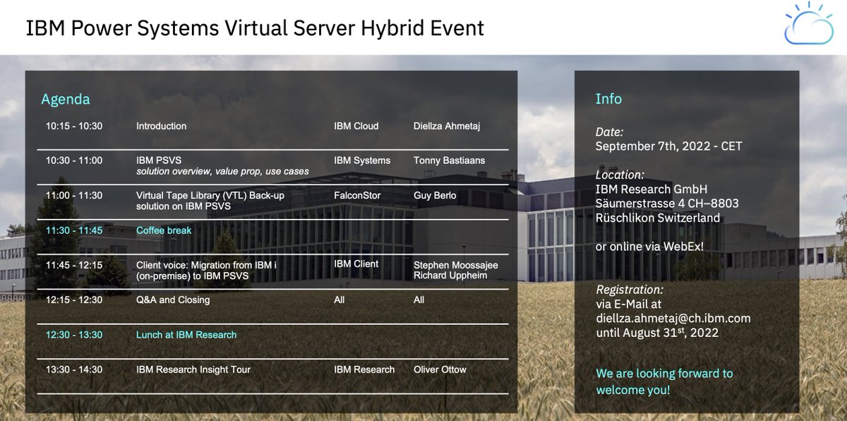
Task: Click 'IBM Systems' organization text
Action: (x=362, y=160)
